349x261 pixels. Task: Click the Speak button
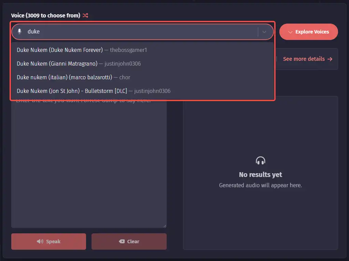coord(48,242)
